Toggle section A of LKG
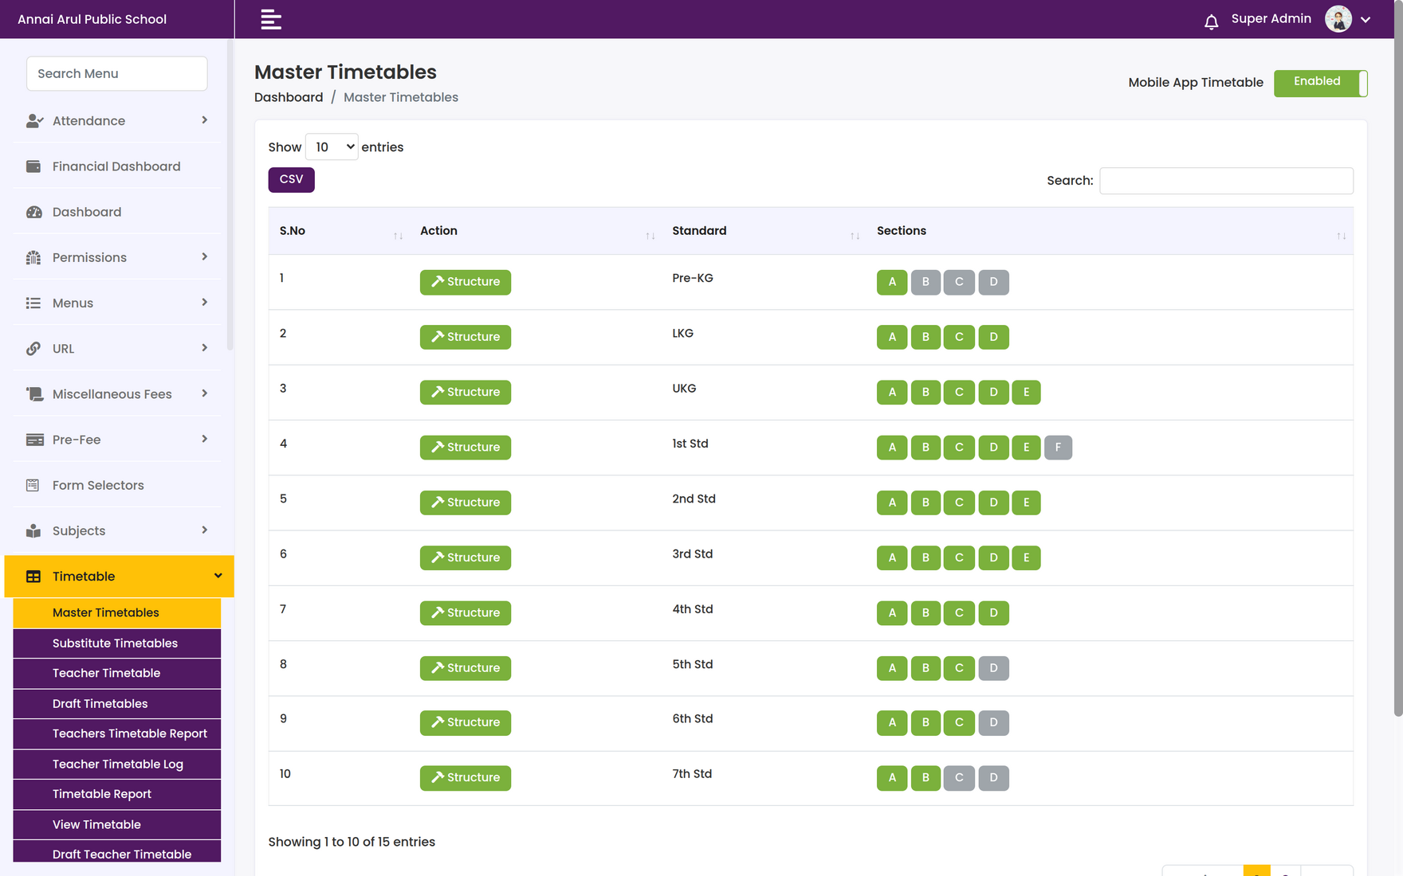The image size is (1403, 876). pos(892,337)
